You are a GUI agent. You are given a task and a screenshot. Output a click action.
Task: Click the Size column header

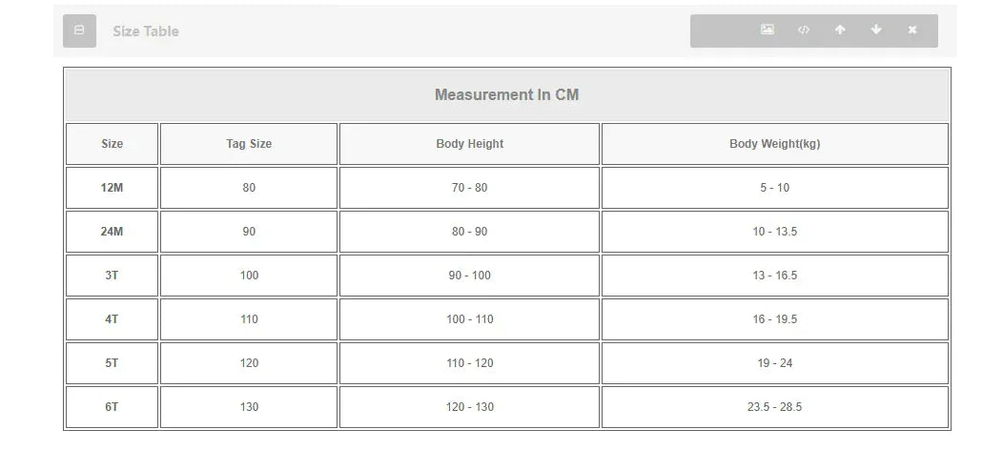112,144
